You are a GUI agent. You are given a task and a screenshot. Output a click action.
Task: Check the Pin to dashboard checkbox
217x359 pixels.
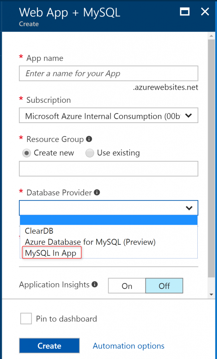point(26,318)
